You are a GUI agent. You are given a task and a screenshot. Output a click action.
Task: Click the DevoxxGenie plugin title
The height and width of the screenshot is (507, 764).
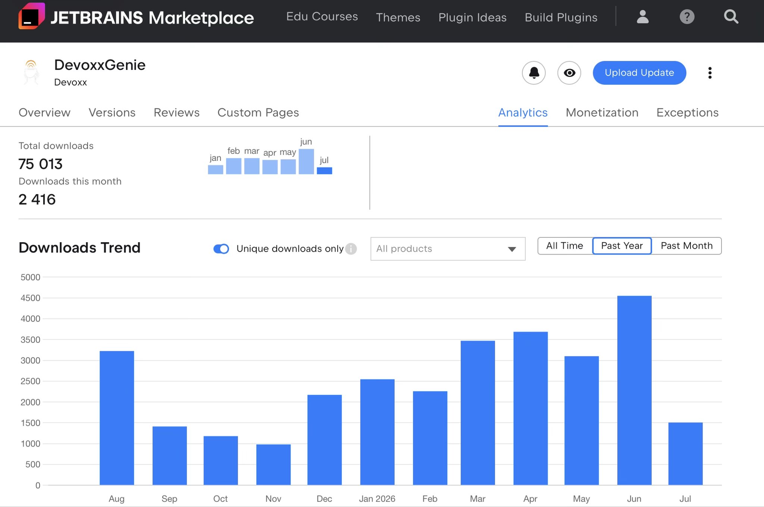100,65
